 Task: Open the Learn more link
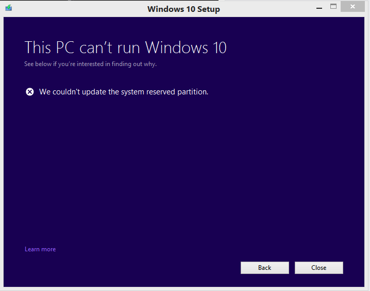40,249
